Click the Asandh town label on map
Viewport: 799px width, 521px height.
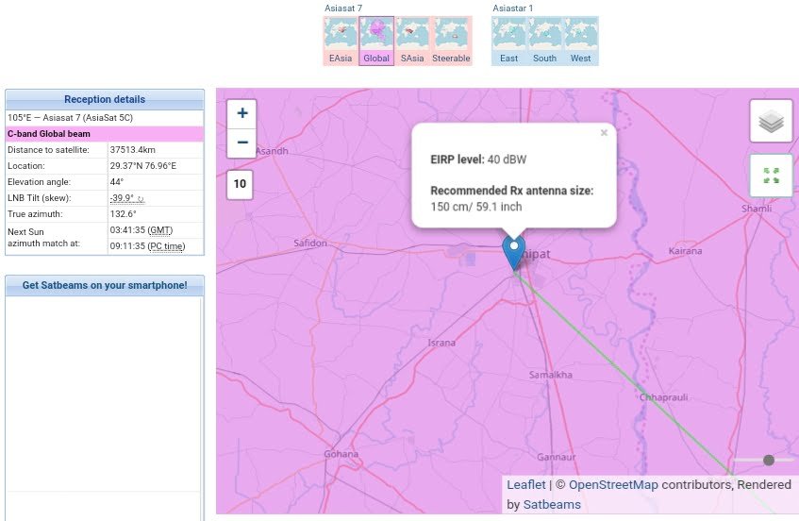click(x=272, y=151)
